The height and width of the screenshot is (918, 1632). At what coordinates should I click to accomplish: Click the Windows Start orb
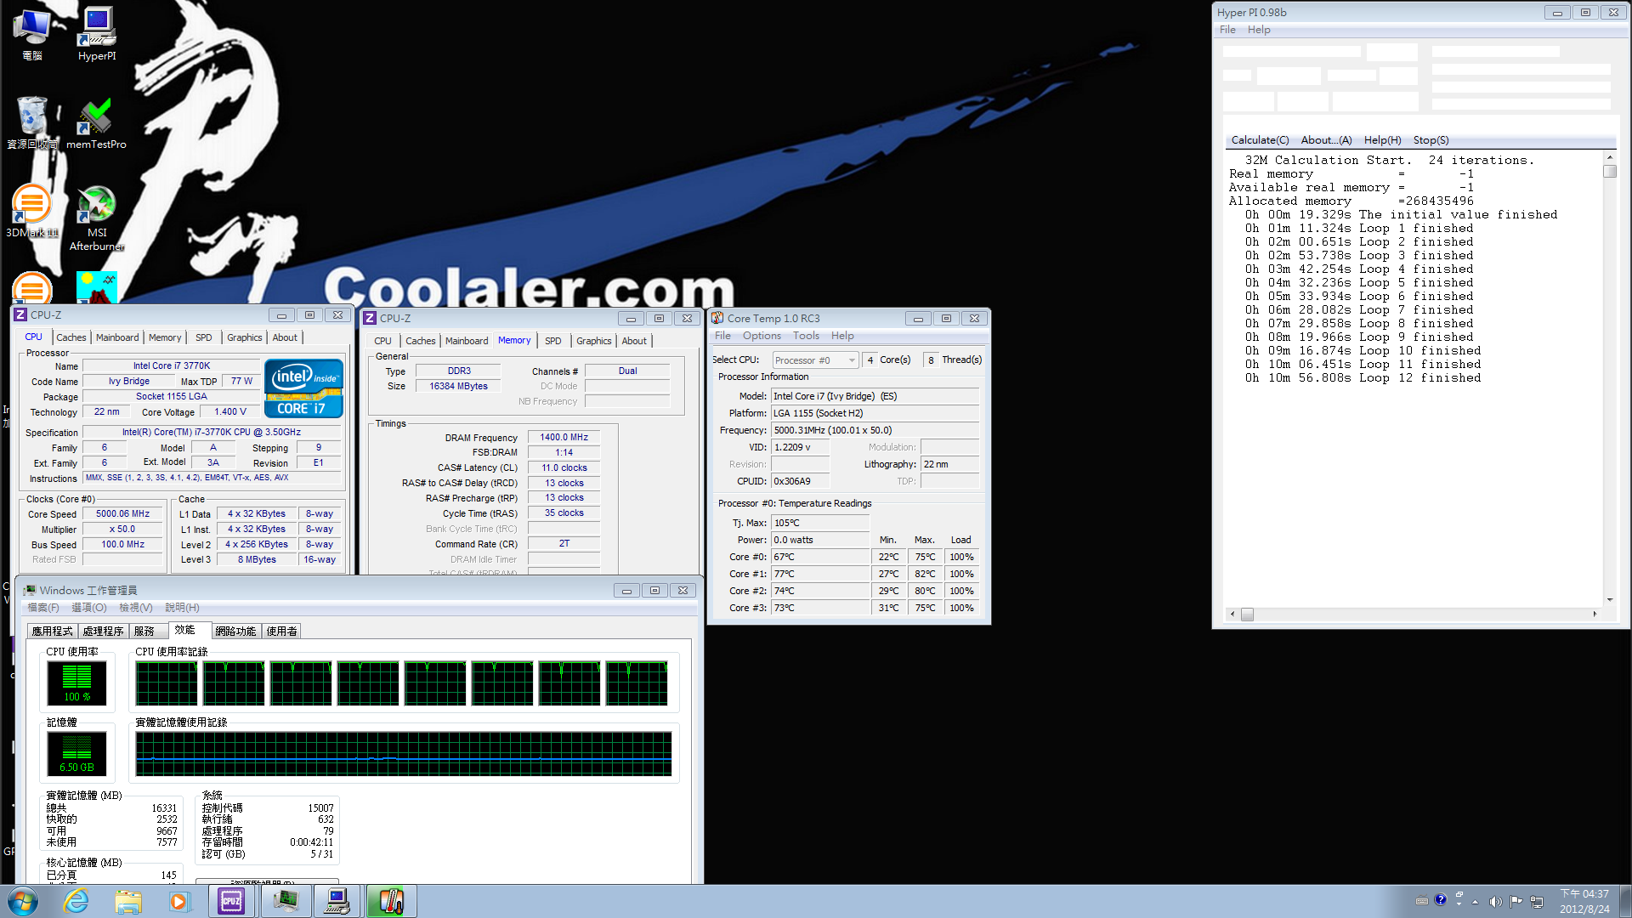(x=23, y=901)
